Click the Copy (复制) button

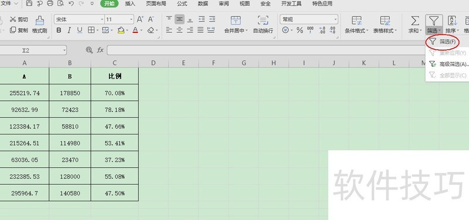(x=19, y=31)
